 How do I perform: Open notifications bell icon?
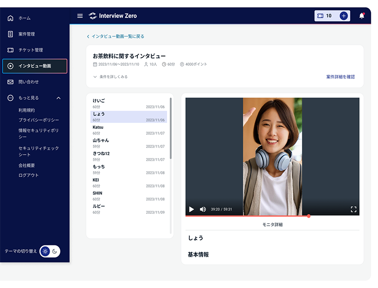click(361, 16)
